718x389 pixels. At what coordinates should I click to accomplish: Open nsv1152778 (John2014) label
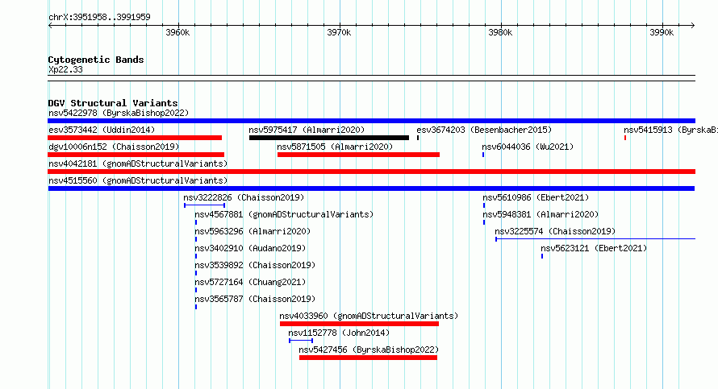(339, 333)
